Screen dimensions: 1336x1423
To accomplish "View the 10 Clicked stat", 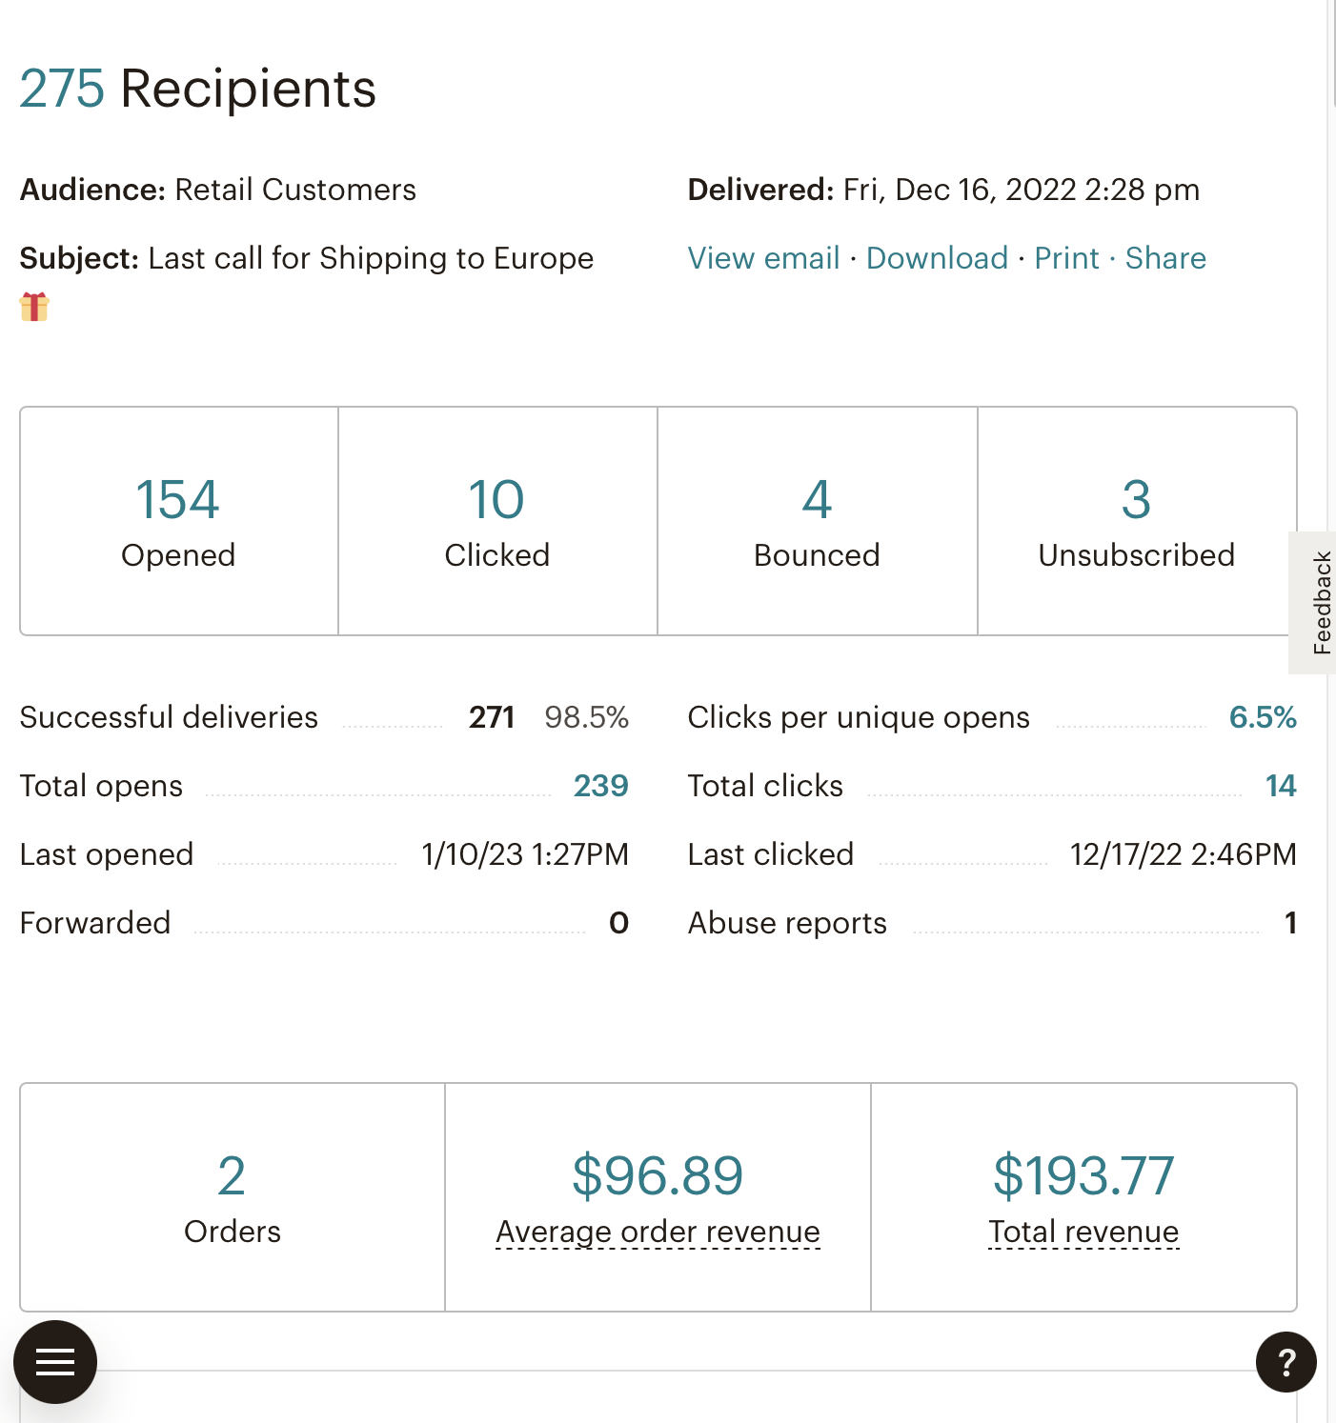I will (496, 500).
